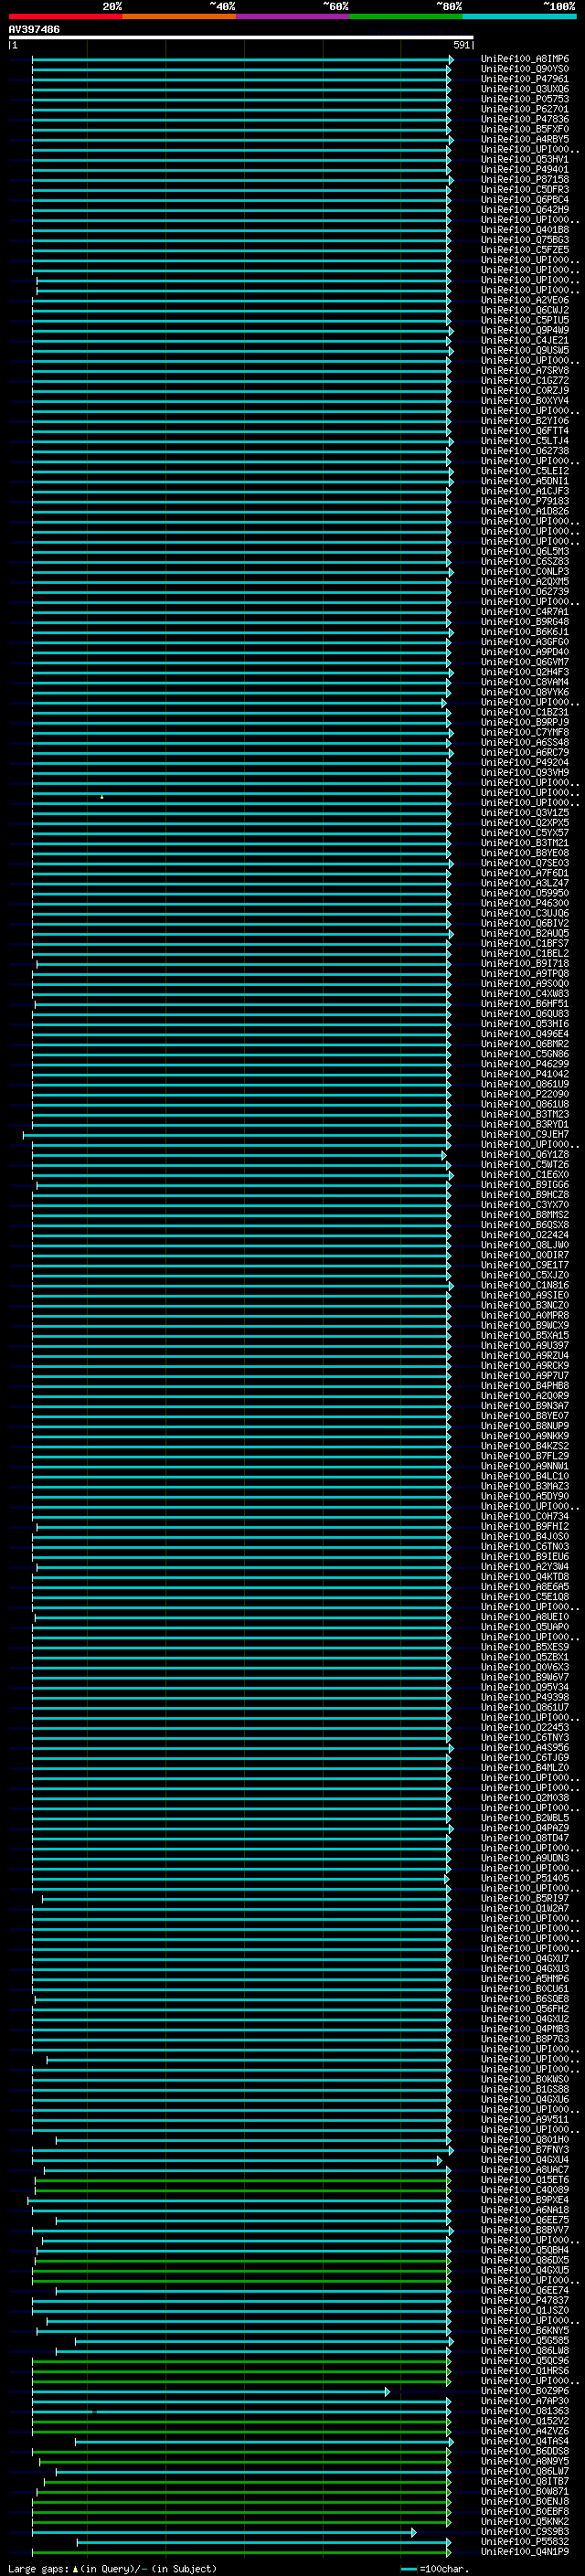Select the UniRef100_P47836 label
This screenshot has height=2576, width=585.
click(525, 120)
